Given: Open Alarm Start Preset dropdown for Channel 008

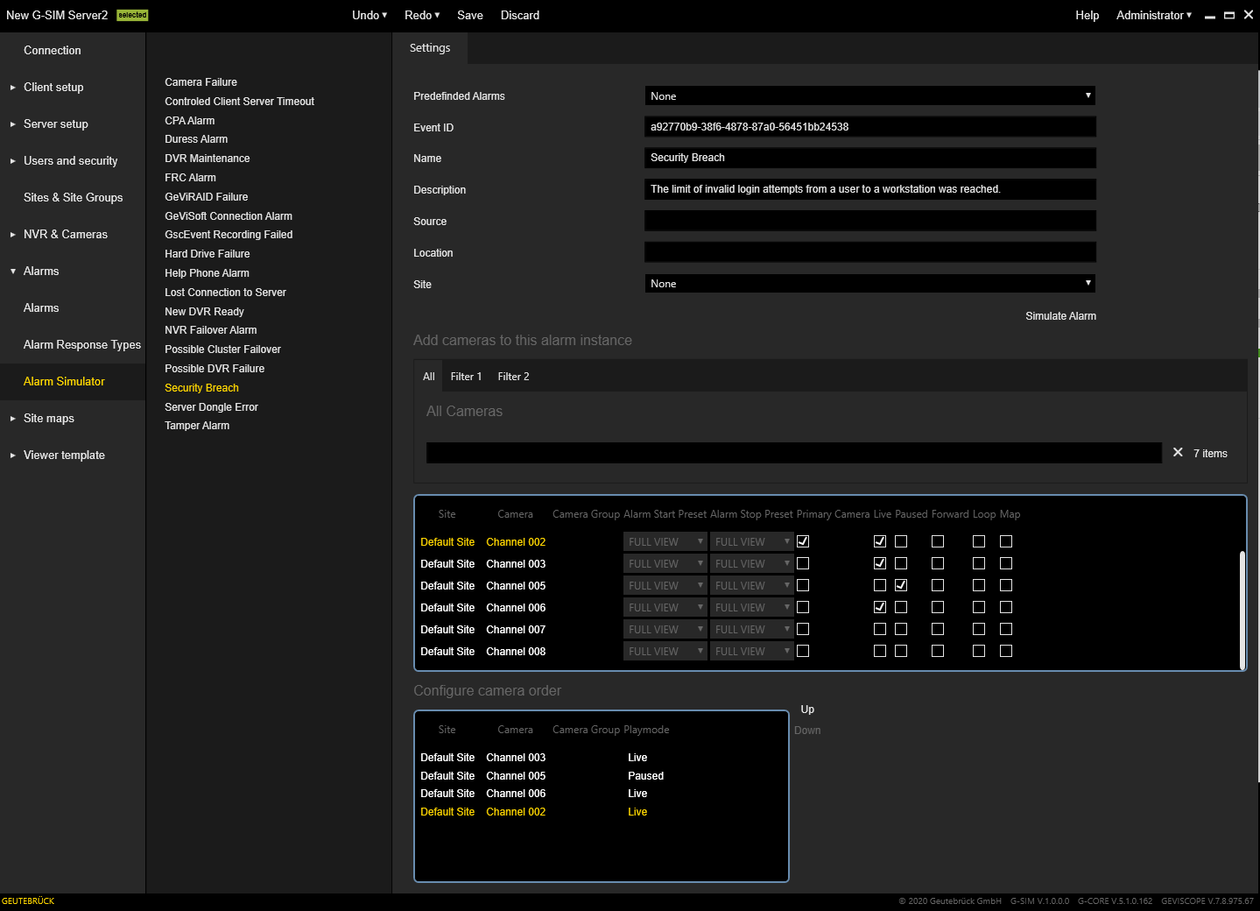Looking at the screenshot, I should (665, 651).
